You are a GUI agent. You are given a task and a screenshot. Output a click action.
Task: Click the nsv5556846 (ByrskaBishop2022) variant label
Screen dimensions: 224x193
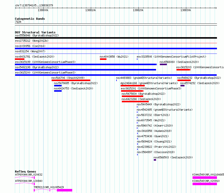(x=37, y=35)
